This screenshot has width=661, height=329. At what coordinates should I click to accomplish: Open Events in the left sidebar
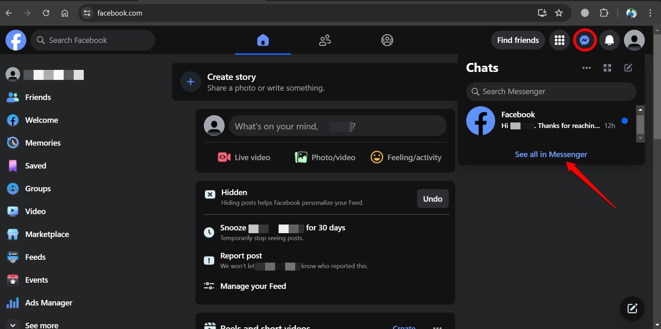point(27,280)
